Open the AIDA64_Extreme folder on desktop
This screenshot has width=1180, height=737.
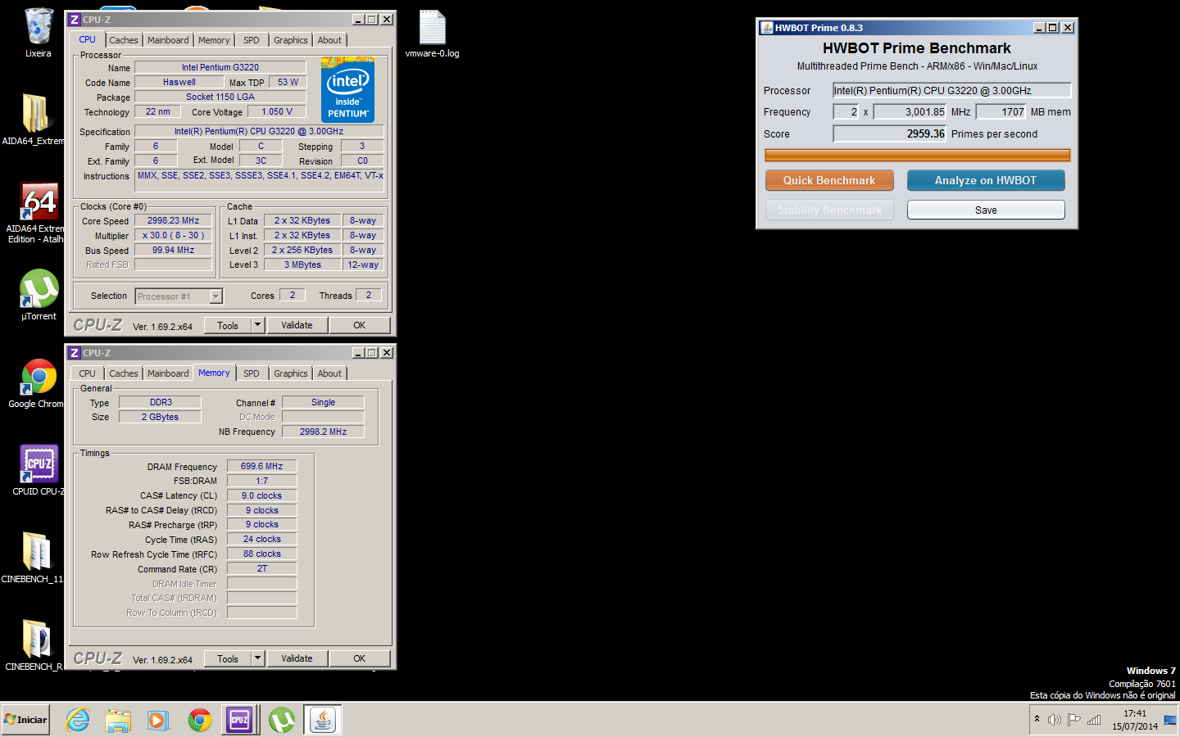tap(35, 113)
